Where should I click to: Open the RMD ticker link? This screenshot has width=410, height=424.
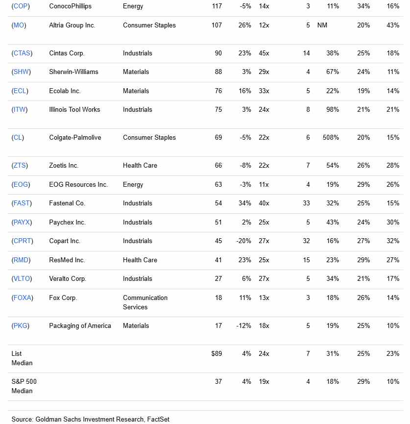21,260
